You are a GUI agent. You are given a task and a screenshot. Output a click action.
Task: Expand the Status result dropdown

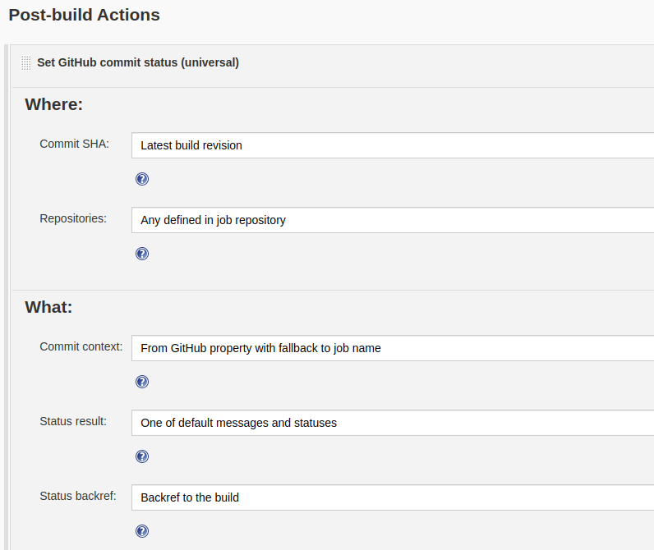pyautogui.click(x=393, y=423)
